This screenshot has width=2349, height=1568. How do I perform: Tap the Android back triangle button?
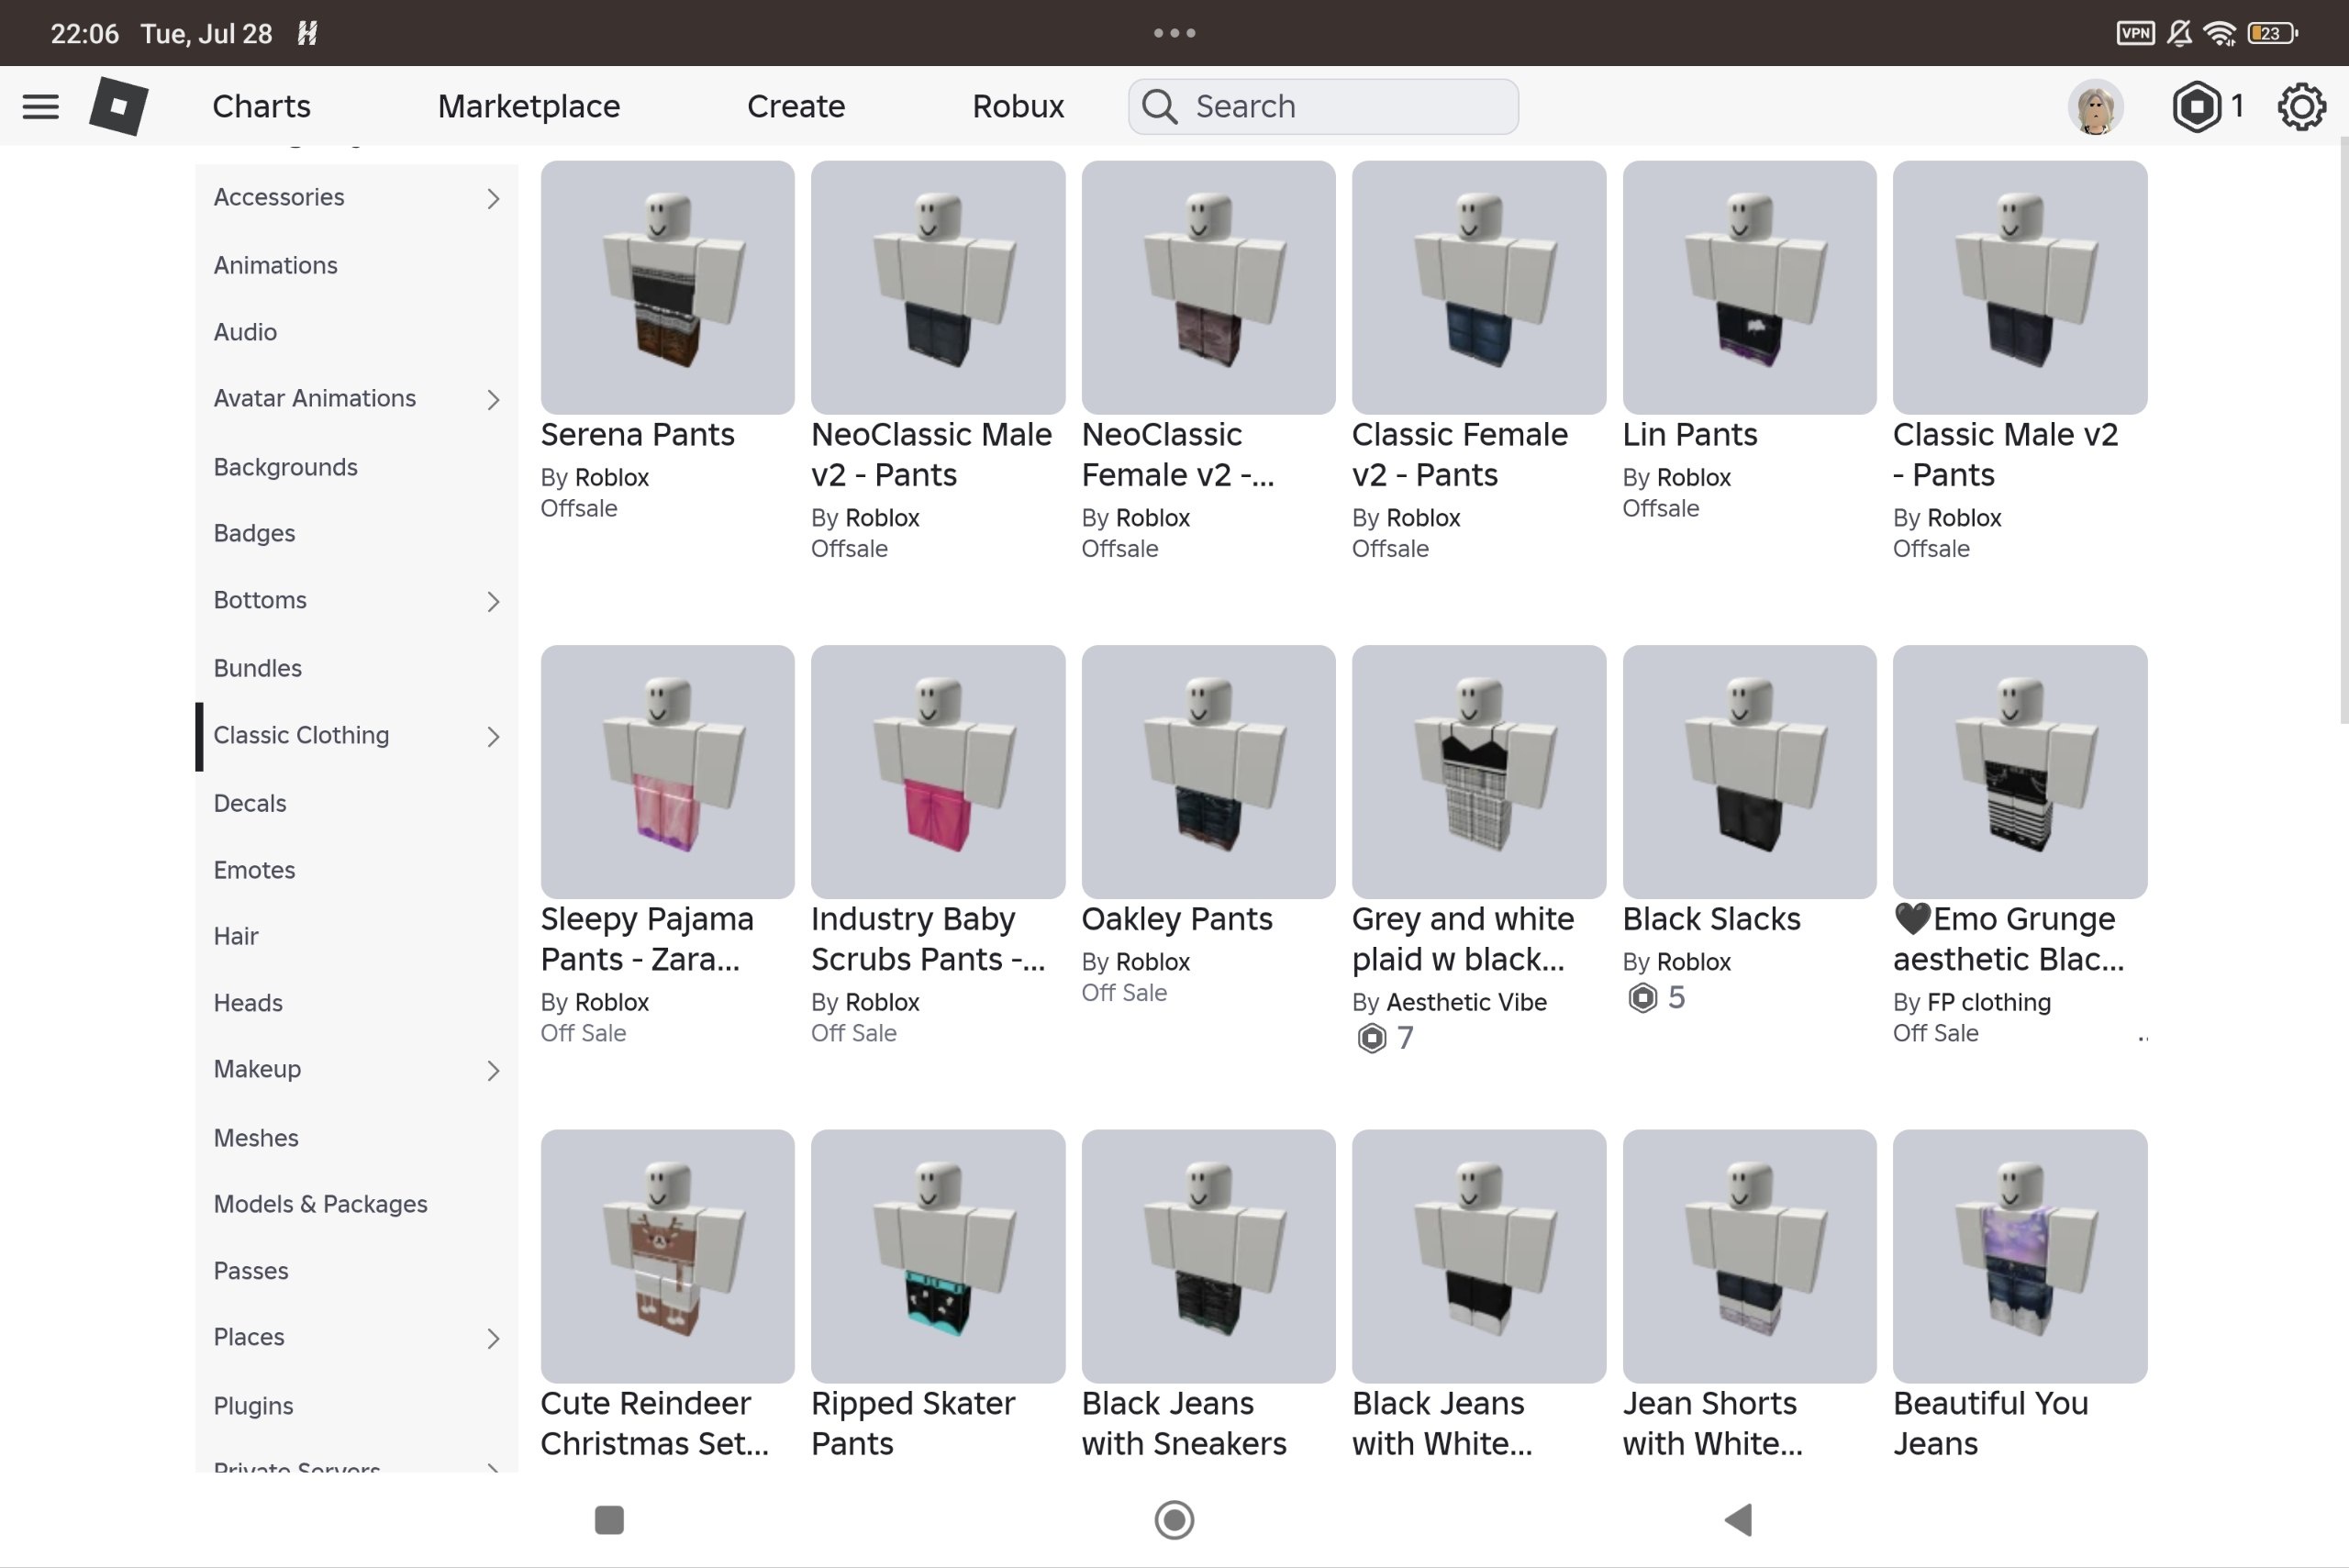1738,1519
